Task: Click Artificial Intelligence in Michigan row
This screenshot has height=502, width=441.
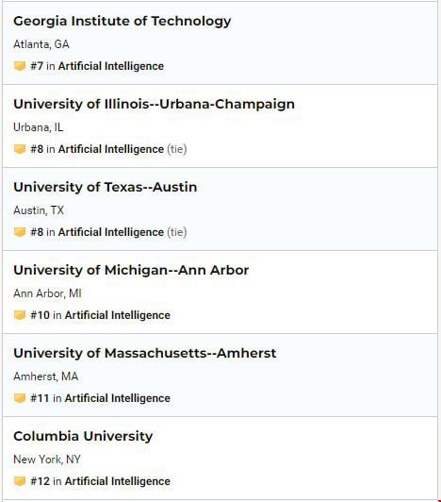Action: (118, 315)
